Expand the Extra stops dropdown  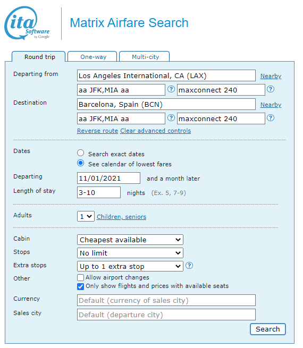click(130, 266)
